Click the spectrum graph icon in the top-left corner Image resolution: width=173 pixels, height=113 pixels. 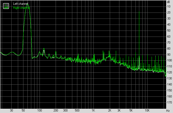6,6
